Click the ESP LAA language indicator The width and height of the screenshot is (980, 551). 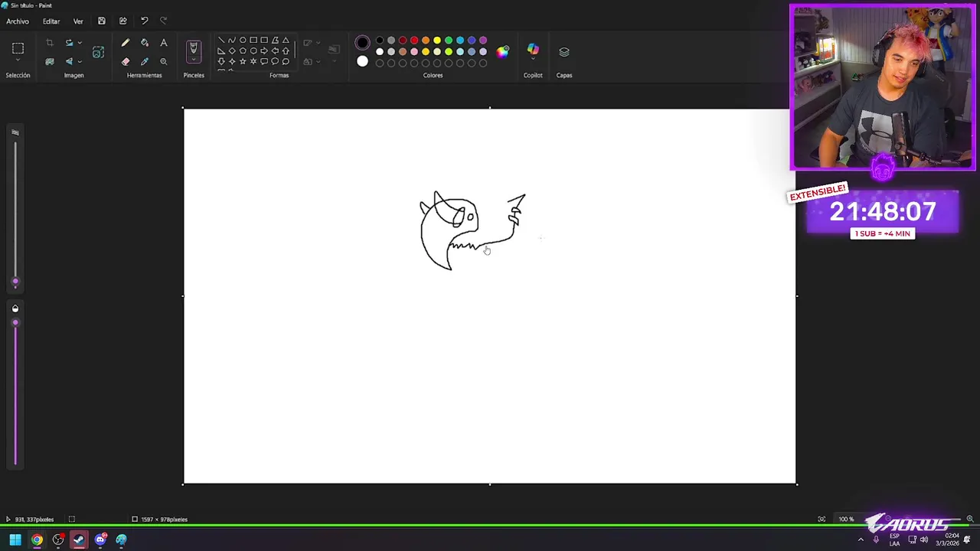coord(894,540)
